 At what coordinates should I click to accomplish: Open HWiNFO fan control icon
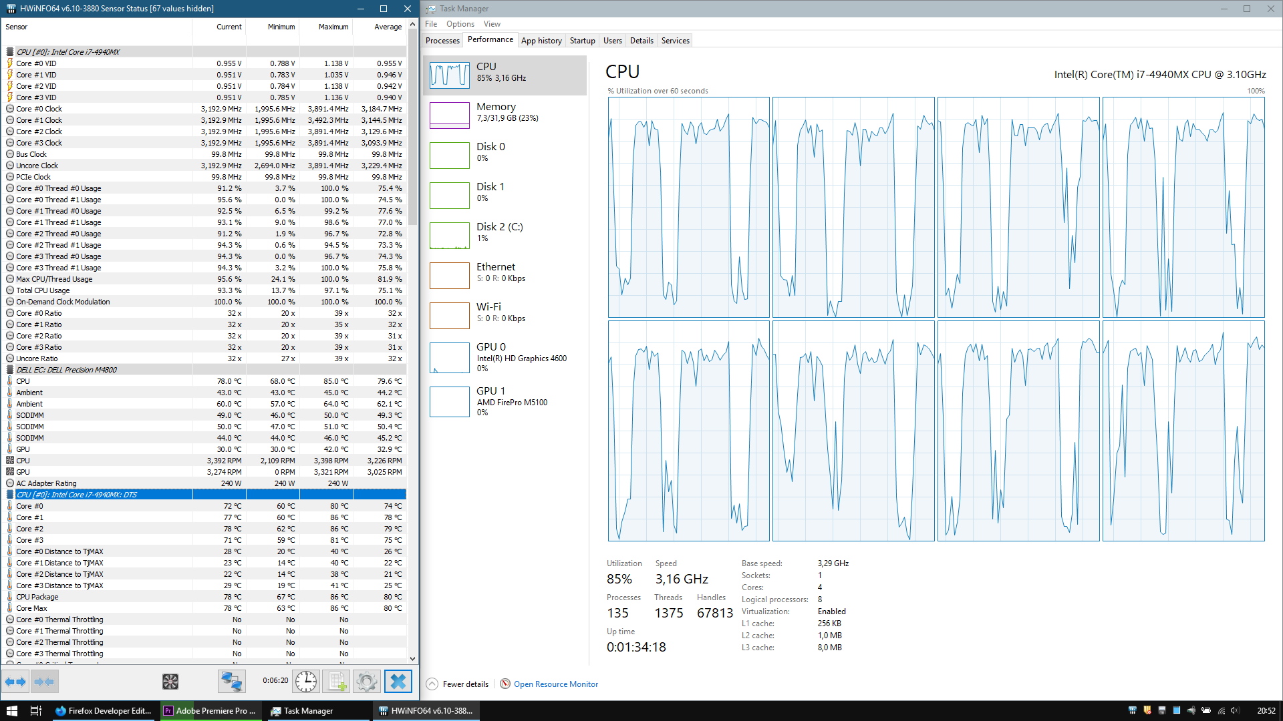click(x=170, y=682)
